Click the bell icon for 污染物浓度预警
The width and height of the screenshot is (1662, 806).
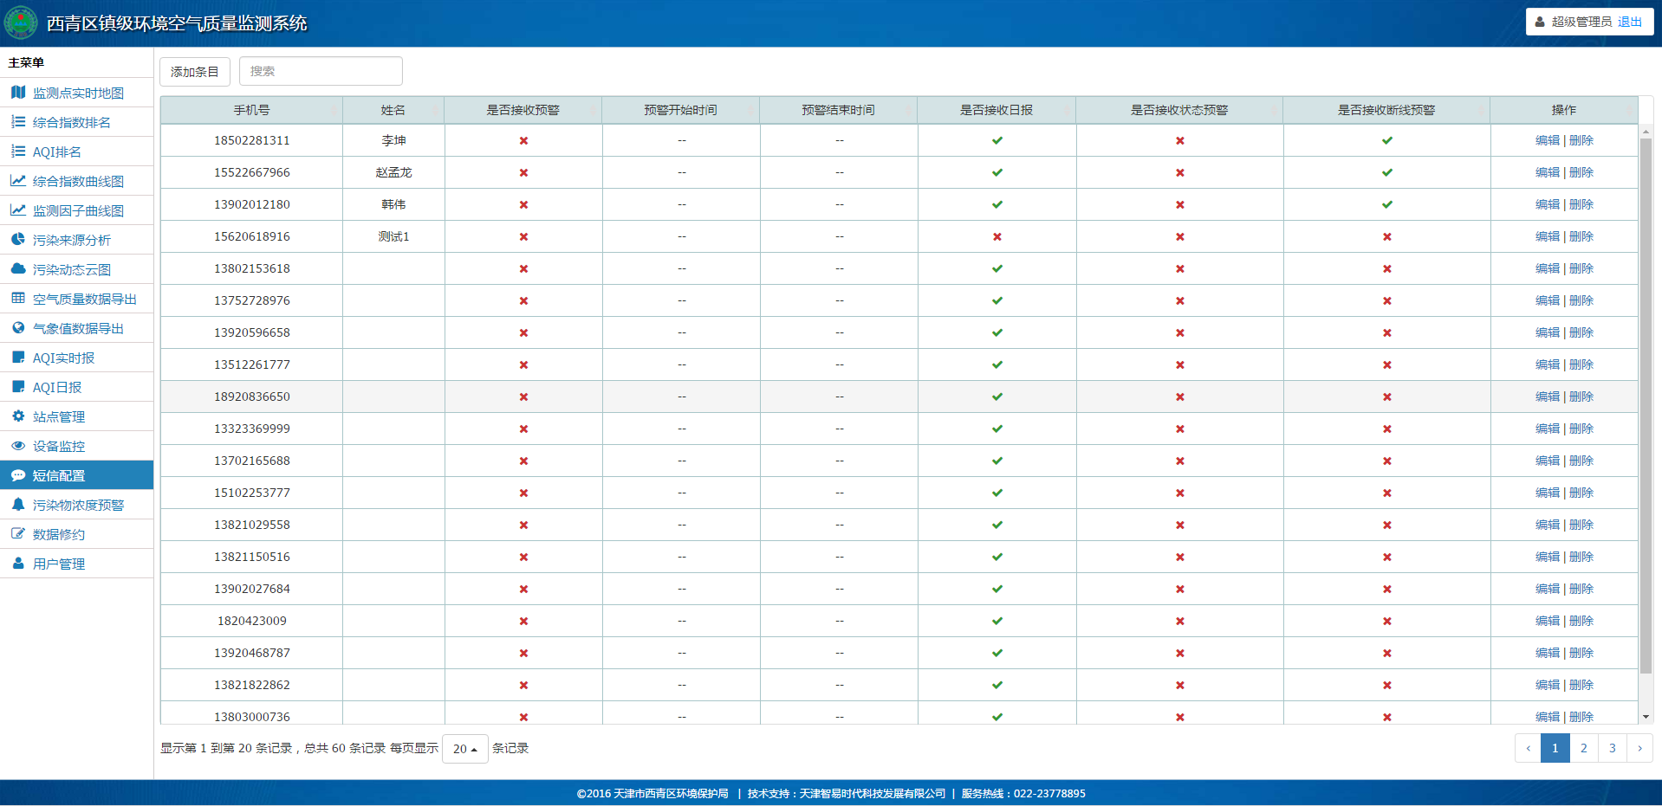tap(18, 505)
